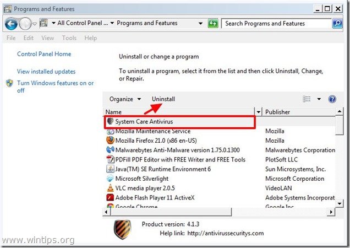Image resolution: width=350 pixels, height=248 pixels.
Task: Select Adobe Flash Player 11 ActiveX
Action: [220, 198]
